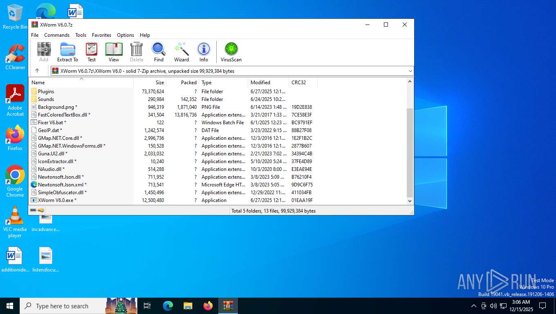Open the Options menu
The image size is (556, 314).
[x=126, y=35]
